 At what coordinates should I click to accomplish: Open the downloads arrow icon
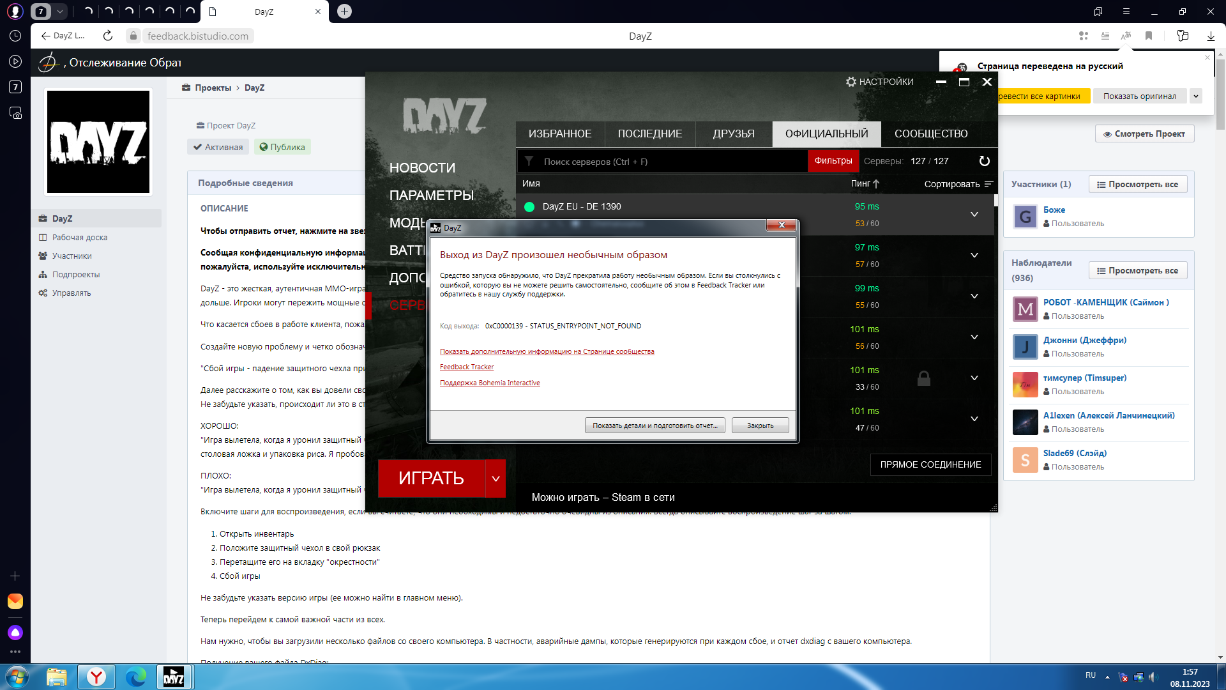[x=1211, y=36]
